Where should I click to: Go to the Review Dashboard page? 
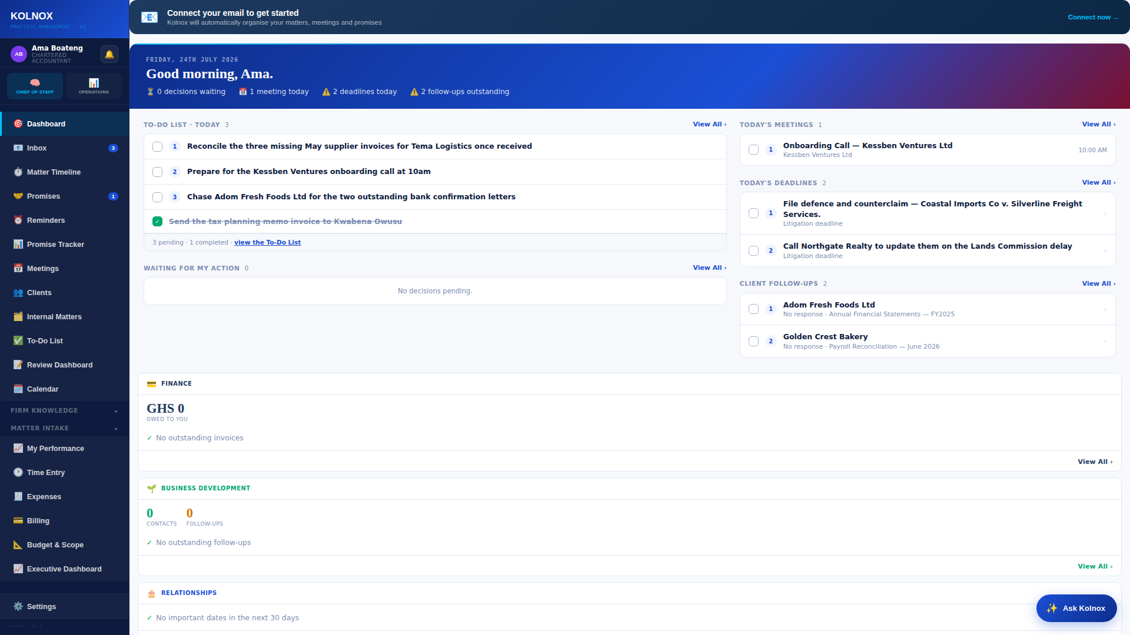pyautogui.click(x=64, y=365)
